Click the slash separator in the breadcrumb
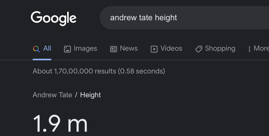The image size is (269, 136). point(76,95)
